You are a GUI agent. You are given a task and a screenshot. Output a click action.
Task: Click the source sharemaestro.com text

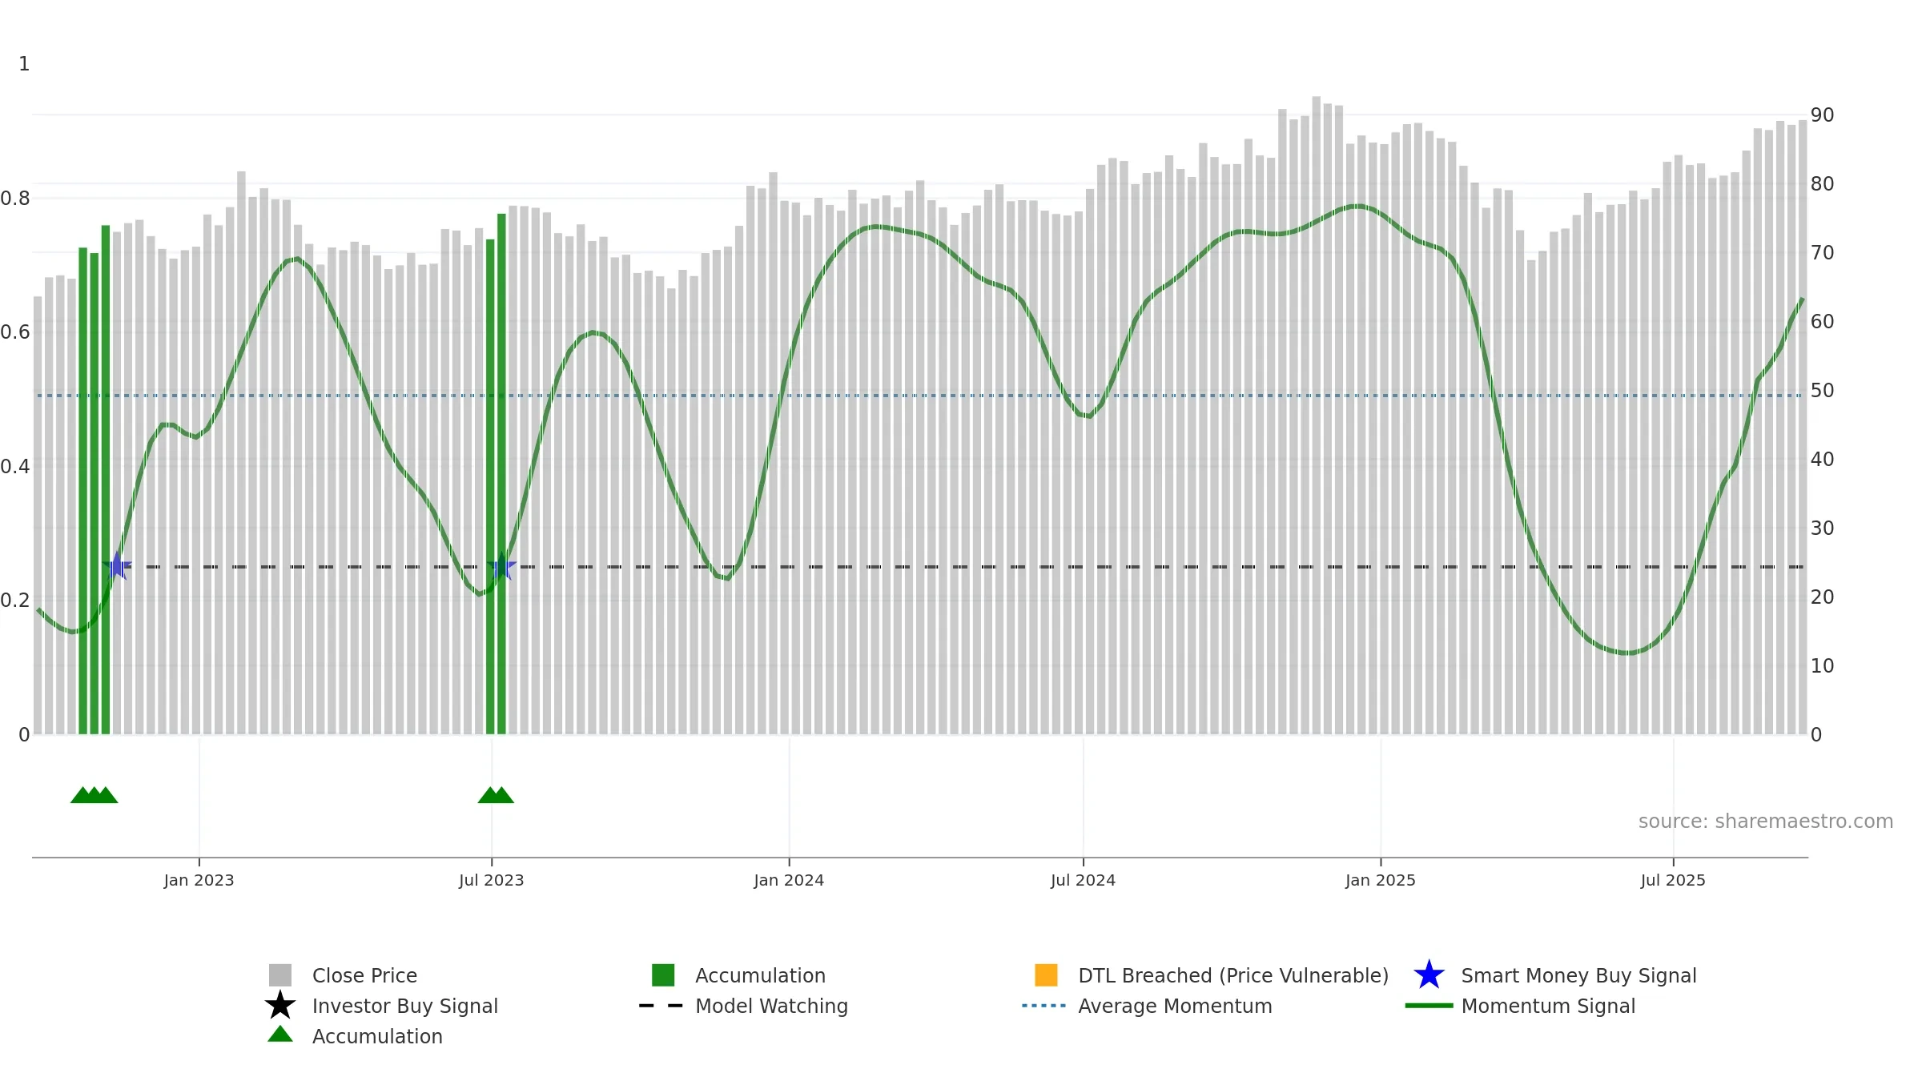tap(1766, 822)
